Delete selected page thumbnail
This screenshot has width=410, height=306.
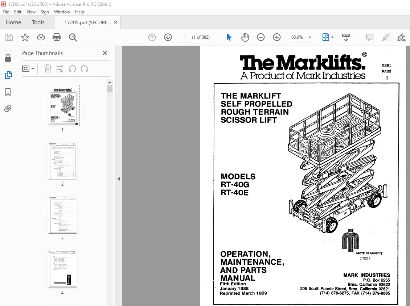[47, 68]
